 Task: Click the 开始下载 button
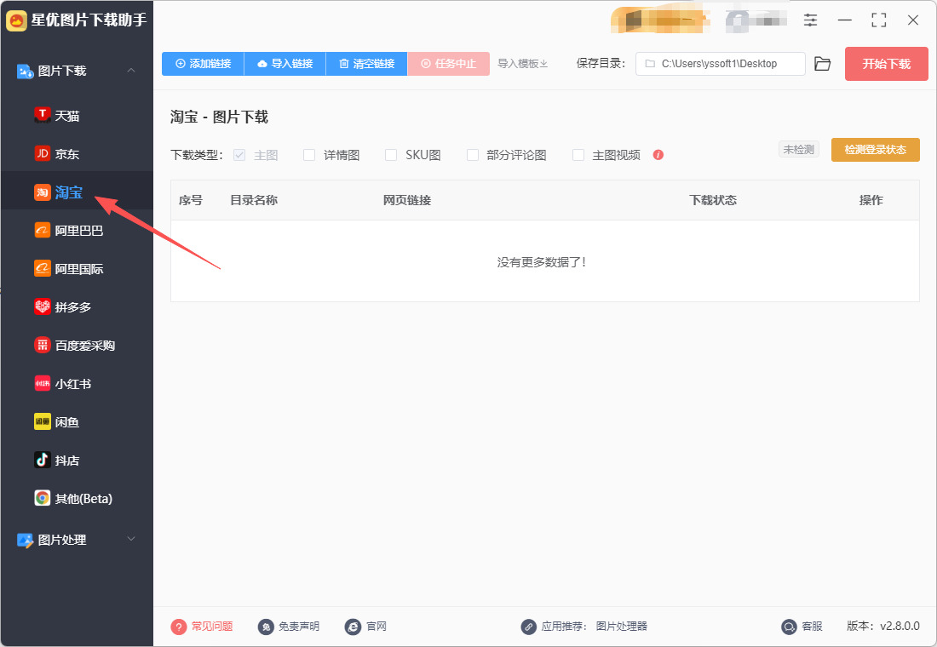click(886, 64)
